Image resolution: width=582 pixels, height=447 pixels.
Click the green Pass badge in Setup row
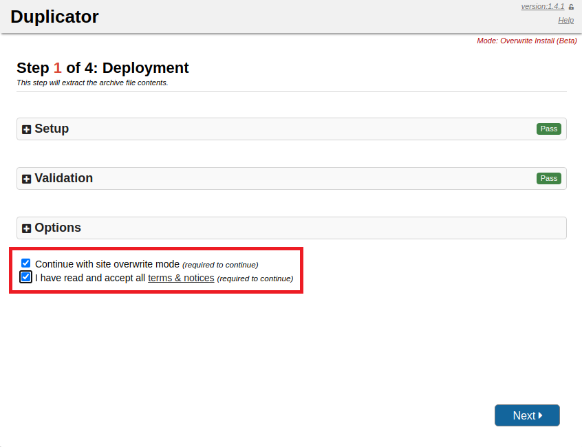tap(548, 129)
